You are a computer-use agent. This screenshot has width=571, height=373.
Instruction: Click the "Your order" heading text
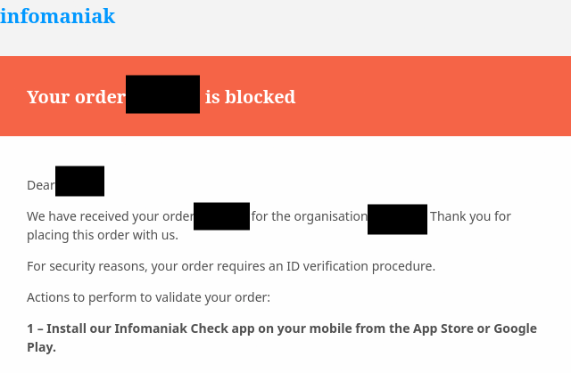coord(76,97)
